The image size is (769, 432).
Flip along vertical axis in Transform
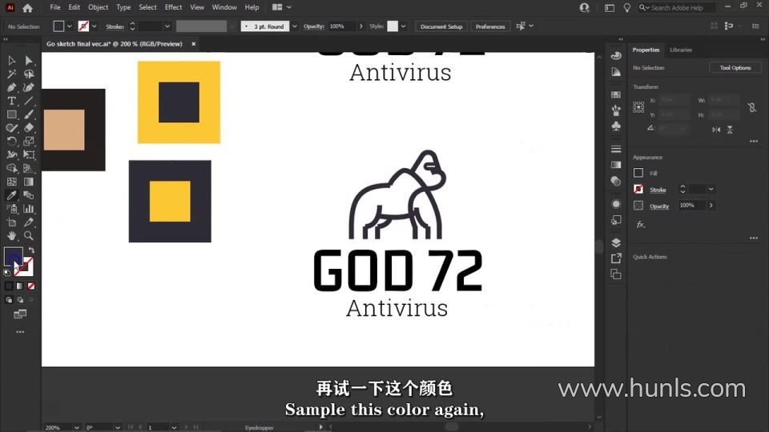click(730, 130)
